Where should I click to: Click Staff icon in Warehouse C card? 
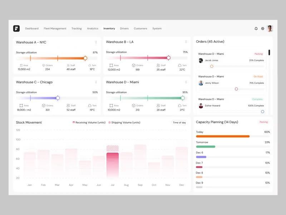(68, 105)
